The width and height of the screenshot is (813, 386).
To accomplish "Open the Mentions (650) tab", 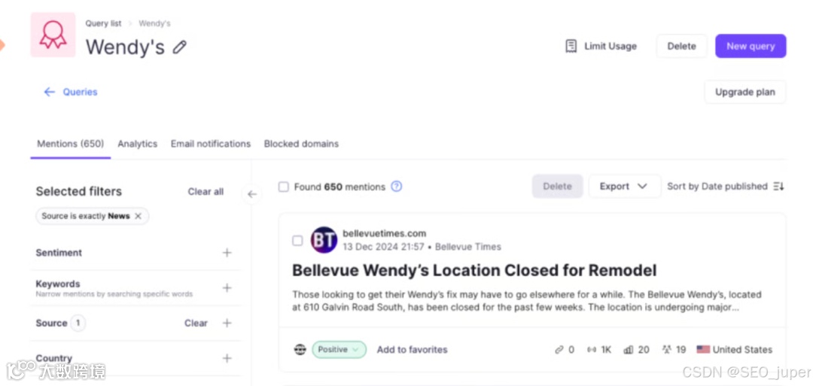I will [x=71, y=144].
